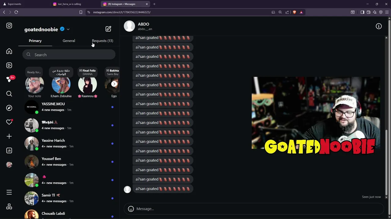This screenshot has width=391, height=219.
Task: Create new post plus icon
Action: coord(9,136)
